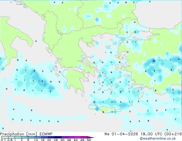Pick the 25–30 mm navy legend swatch
The height and width of the screenshot is (141, 182).
click(58, 137)
